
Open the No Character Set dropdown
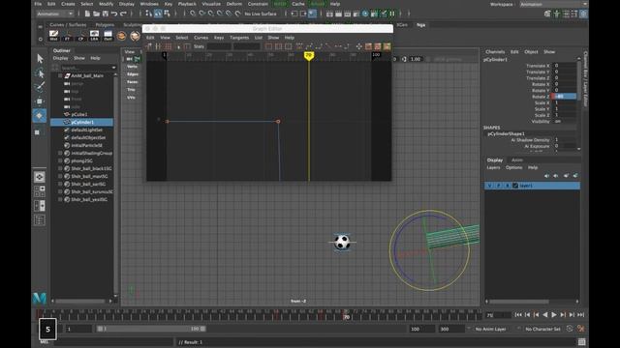point(542,329)
